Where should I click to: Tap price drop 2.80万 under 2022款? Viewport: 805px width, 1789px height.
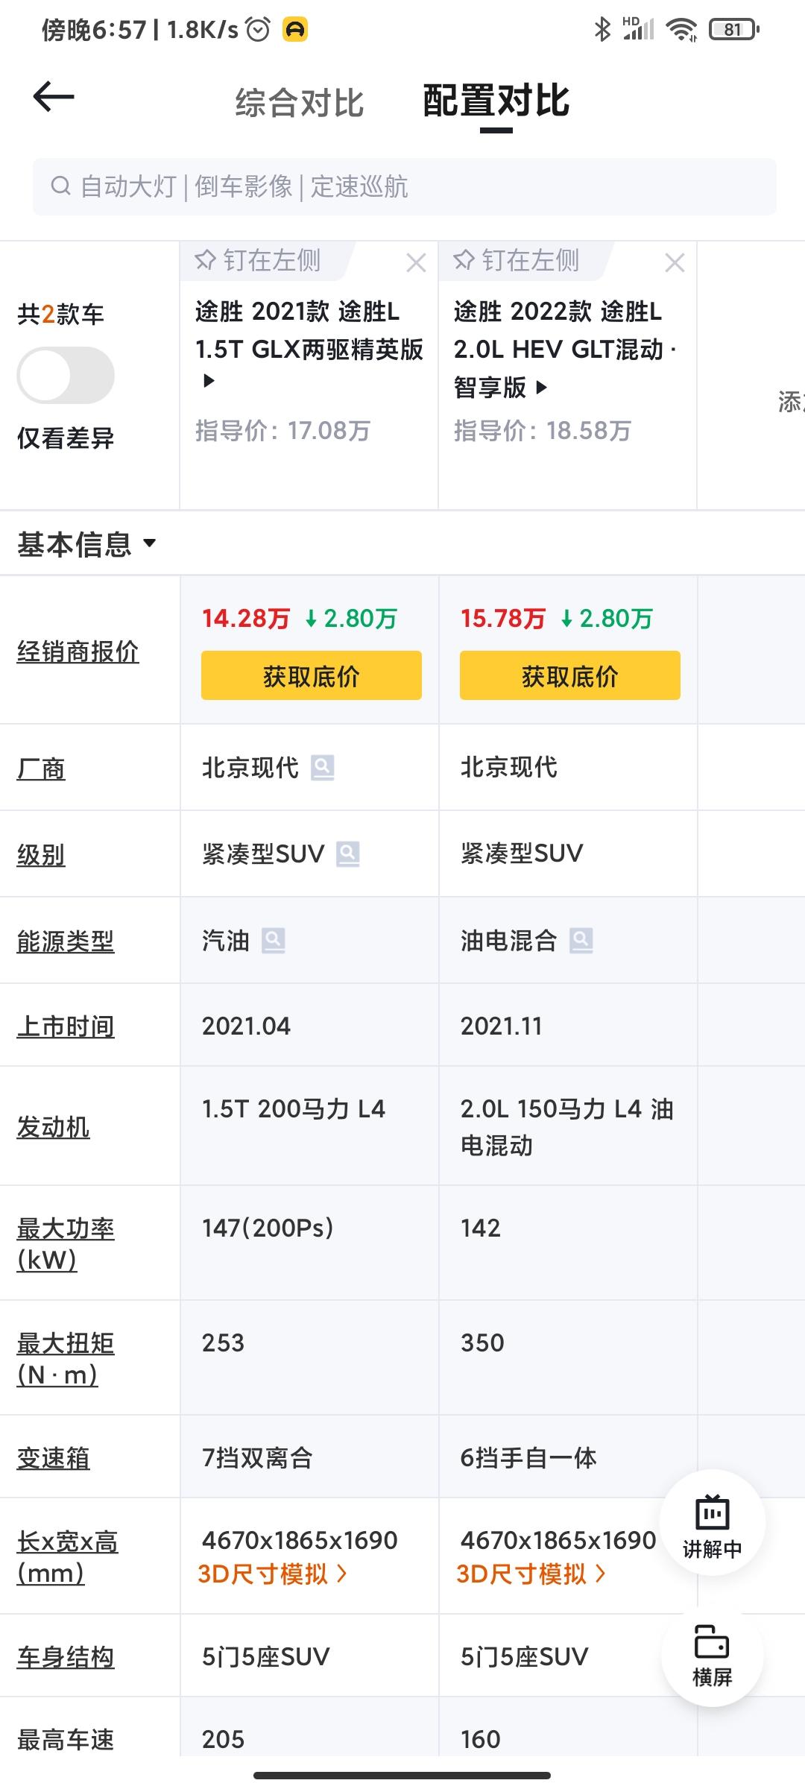tap(607, 618)
